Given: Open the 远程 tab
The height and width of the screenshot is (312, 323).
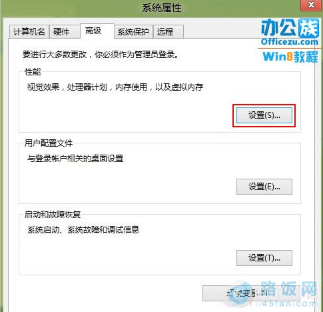Looking at the screenshot, I should (168, 32).
